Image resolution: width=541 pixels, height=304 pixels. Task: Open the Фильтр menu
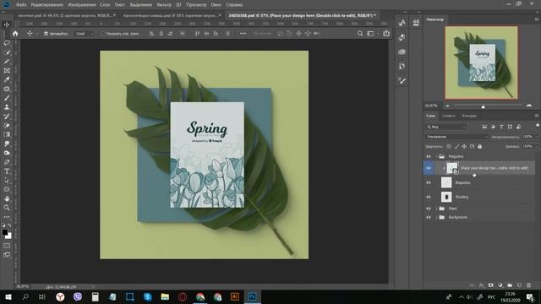coord(164,5)
